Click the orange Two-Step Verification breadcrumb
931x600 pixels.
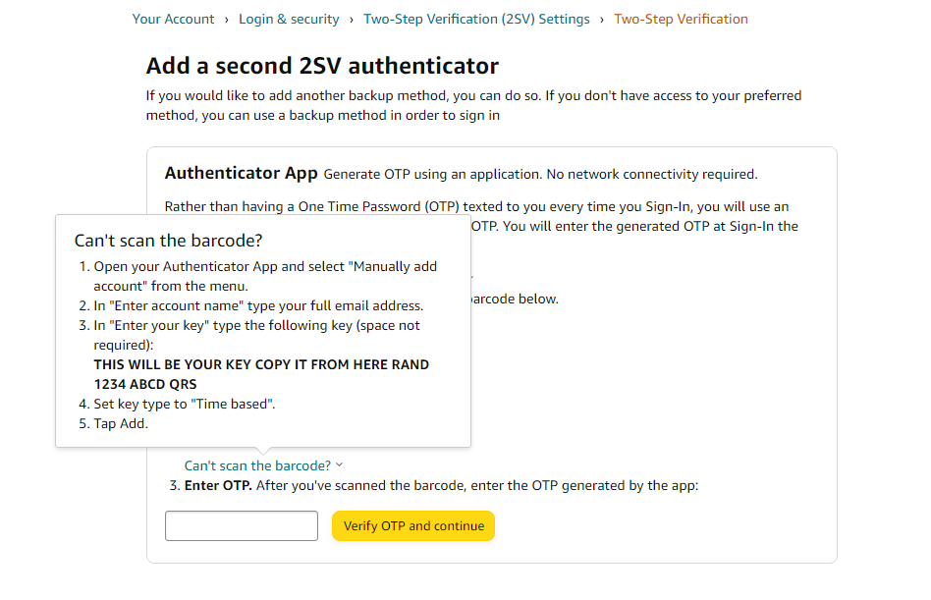click(681, 19)
